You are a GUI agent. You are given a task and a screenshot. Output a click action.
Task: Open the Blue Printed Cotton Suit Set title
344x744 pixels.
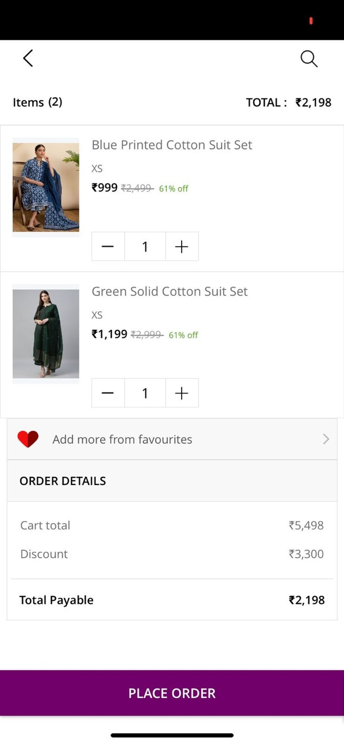[172, 145]
